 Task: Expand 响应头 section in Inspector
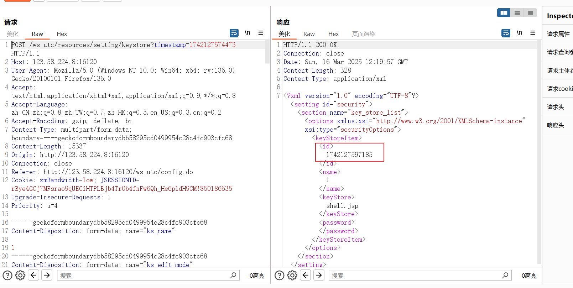click(558, 125)
